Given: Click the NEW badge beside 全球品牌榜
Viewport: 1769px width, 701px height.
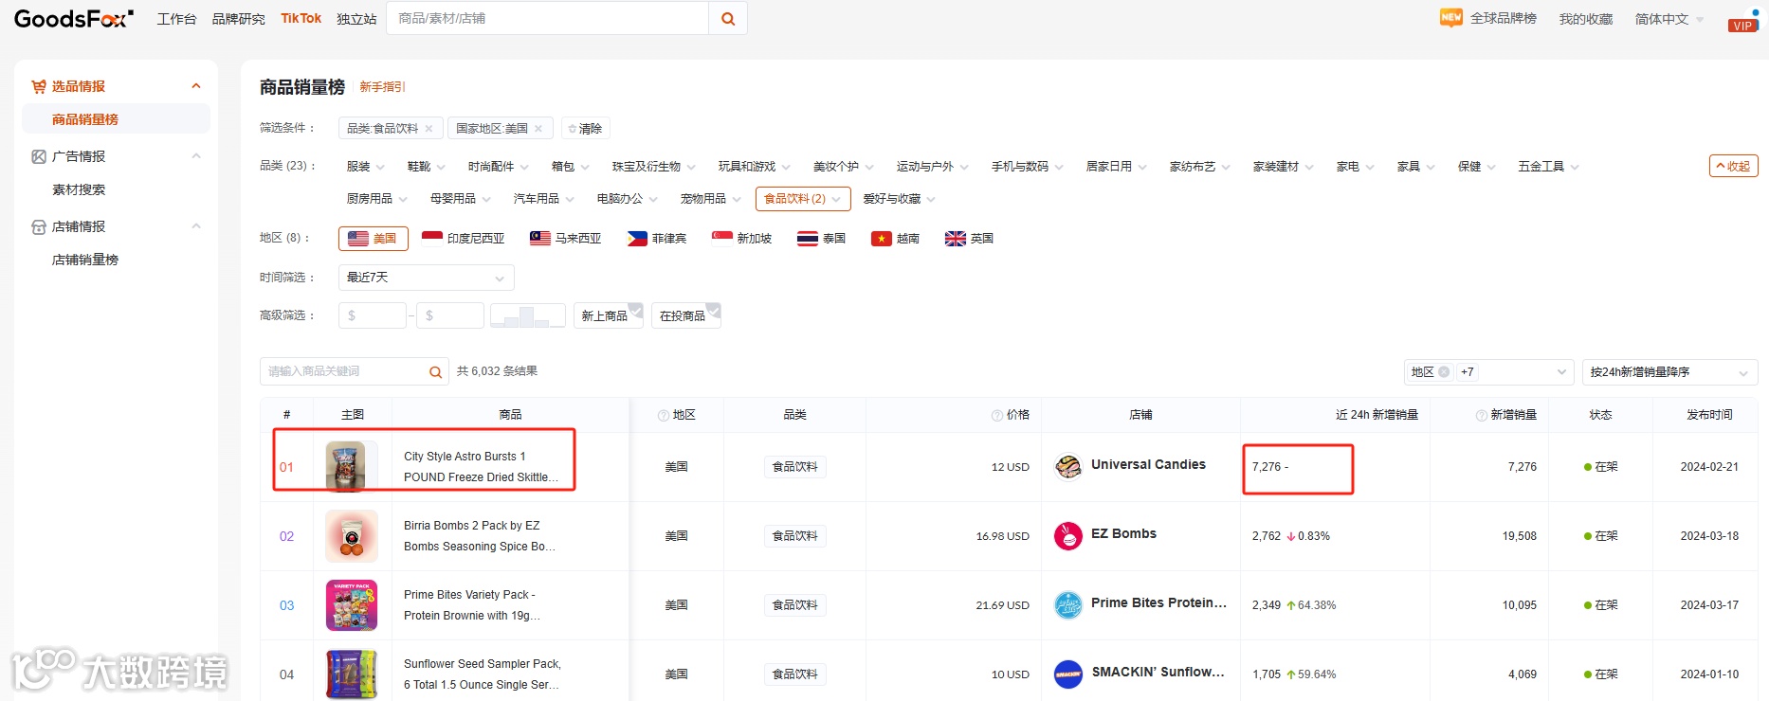Looking at the screenshot, I should 1450,18.
